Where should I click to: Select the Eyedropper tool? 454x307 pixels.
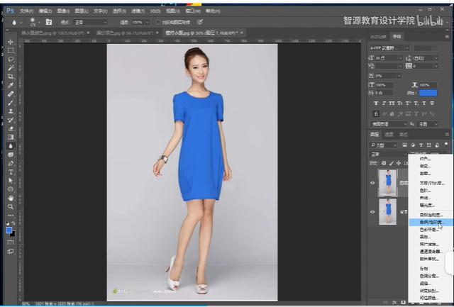(x=11, y=85)
